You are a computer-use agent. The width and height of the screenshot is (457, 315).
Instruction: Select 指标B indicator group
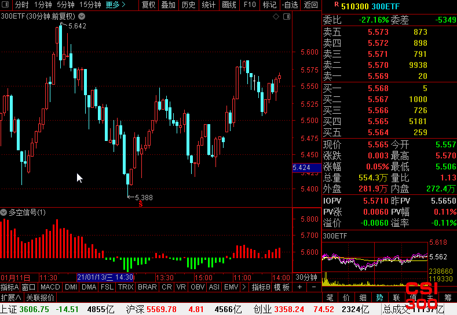[261, 287]
